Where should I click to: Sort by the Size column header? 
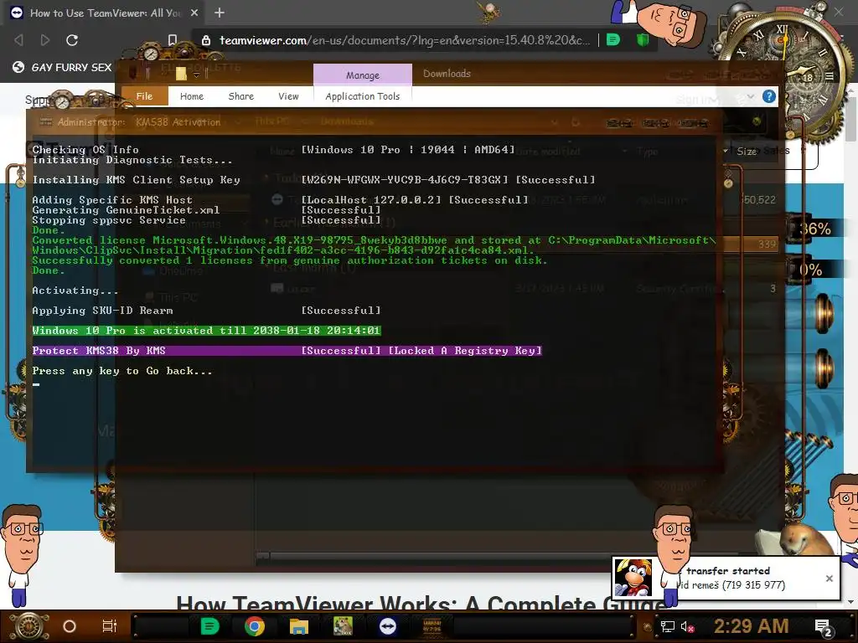click(747, 151)
